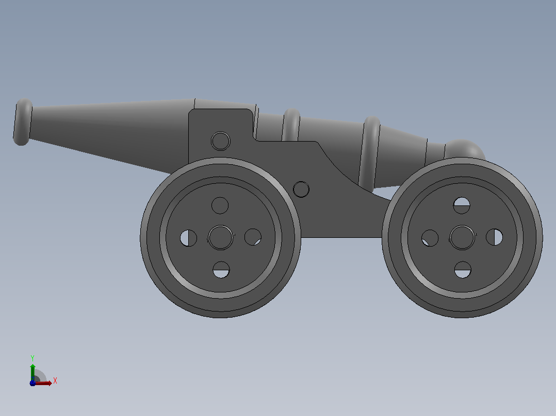Pick the bottom hole in the left wheel

click(x=221, y=270)
